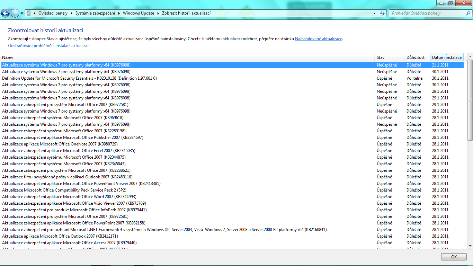The image size is (473, 266).
Task: Click the Control Panel icon in address bar
Action: click(x=29, y=13)
